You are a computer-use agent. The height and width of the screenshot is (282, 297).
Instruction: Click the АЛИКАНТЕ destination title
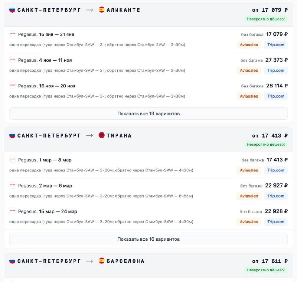point(123,10)
